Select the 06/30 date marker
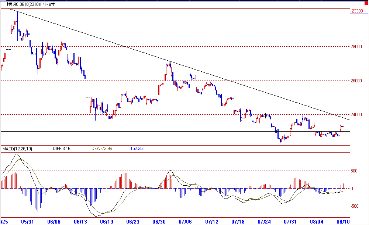This screenshot has width=369, height=225. point(159,222)
